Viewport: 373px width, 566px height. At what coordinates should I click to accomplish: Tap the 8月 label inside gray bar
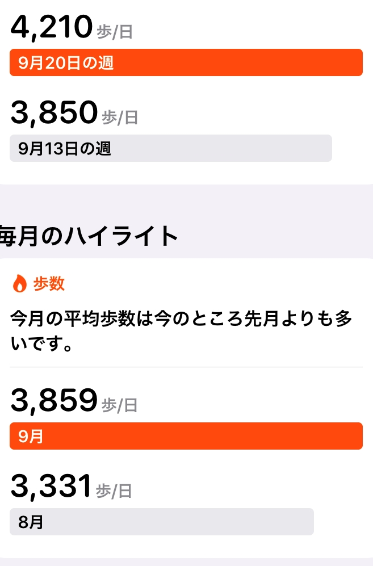point(31,522)
